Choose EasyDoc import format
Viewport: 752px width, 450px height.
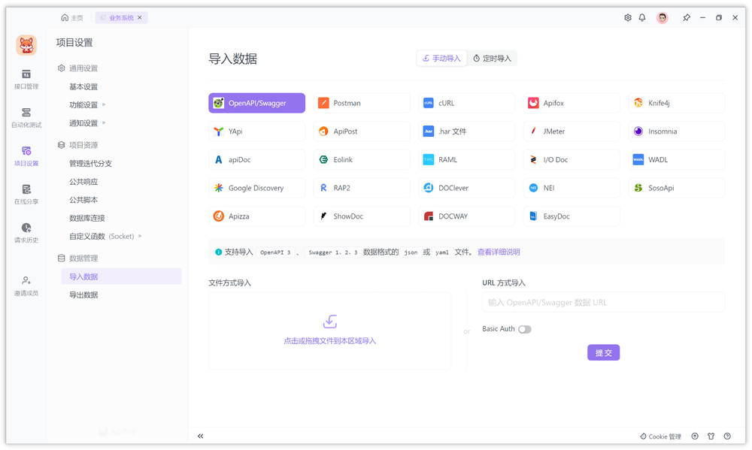[572, 216]
